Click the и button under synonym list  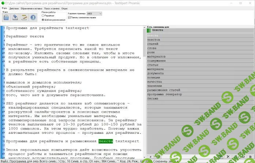pyautogui.click(x=151, y=157)
